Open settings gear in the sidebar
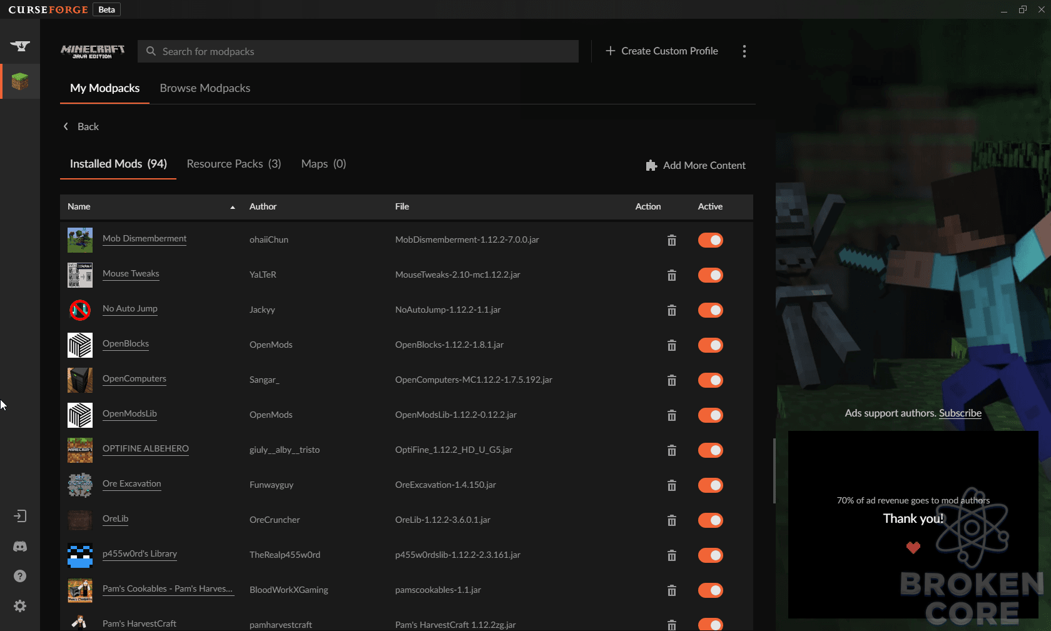 [20, 606]
